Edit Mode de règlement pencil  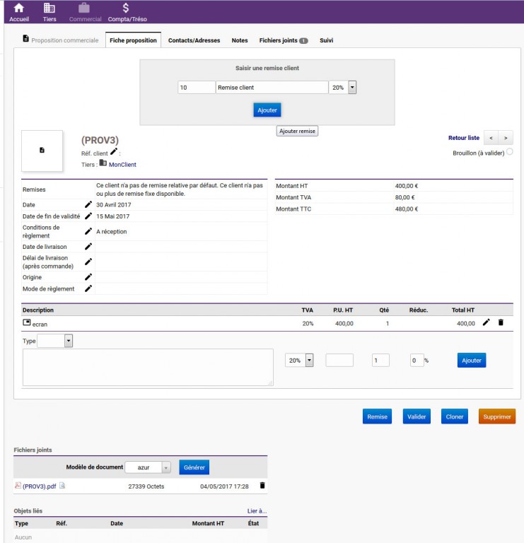tap(88, 288)
